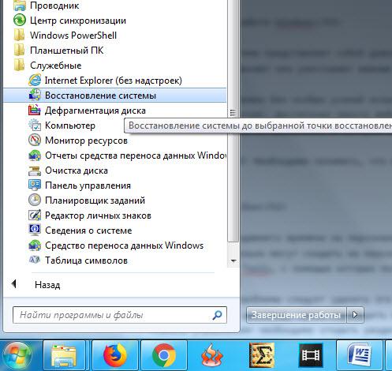Open Таблица символов icon
Viewport: 392px width, 371px height.
(x=35, y=260)
